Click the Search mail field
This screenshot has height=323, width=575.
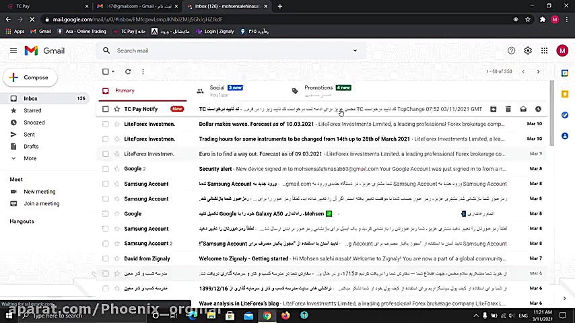coord(231,50)
